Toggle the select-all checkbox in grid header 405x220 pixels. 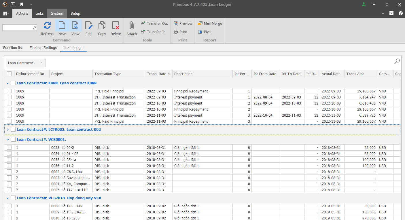click(9, 74)
